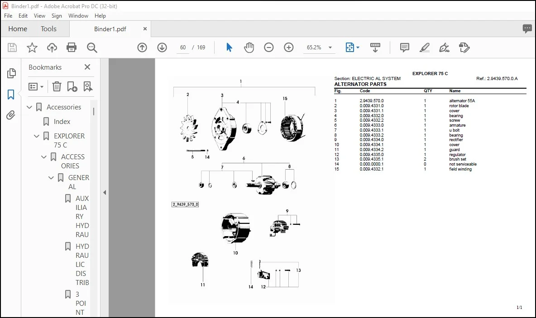Open the AUXILIARY HYDRAU bookmark
The width and height of the screenshot is (536, 318).
(82, 217)
